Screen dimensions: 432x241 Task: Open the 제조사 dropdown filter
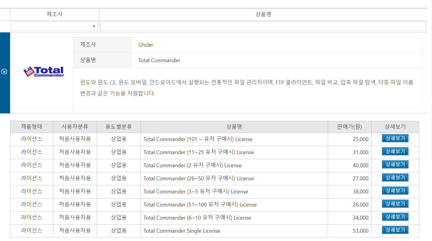coord(54,26)
